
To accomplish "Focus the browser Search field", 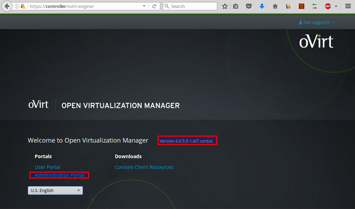I will click(x=190, y=6).
